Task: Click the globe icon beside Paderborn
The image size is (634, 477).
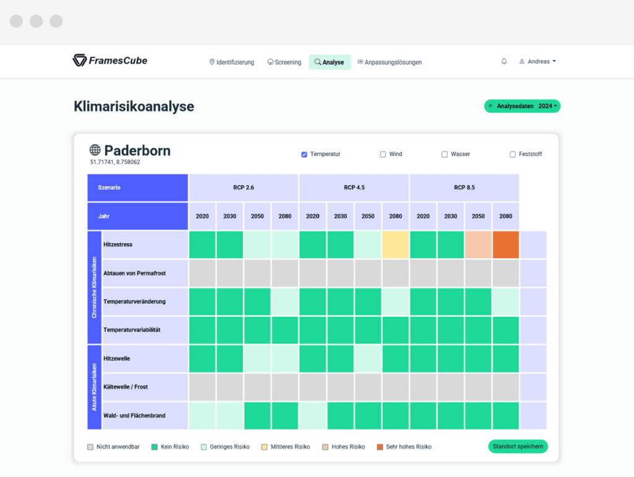Action: 95,150
